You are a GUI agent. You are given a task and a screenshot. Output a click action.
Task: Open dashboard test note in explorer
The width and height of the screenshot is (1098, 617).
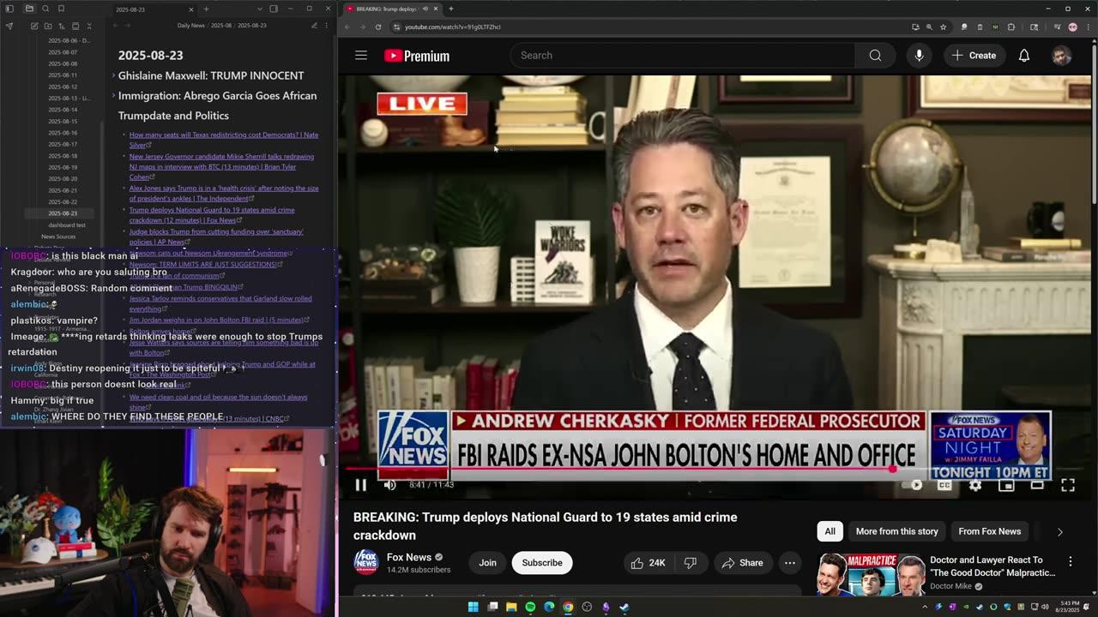(x=67, y=225)
